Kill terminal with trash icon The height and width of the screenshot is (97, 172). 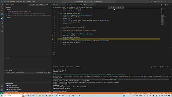tap(163, 67)
